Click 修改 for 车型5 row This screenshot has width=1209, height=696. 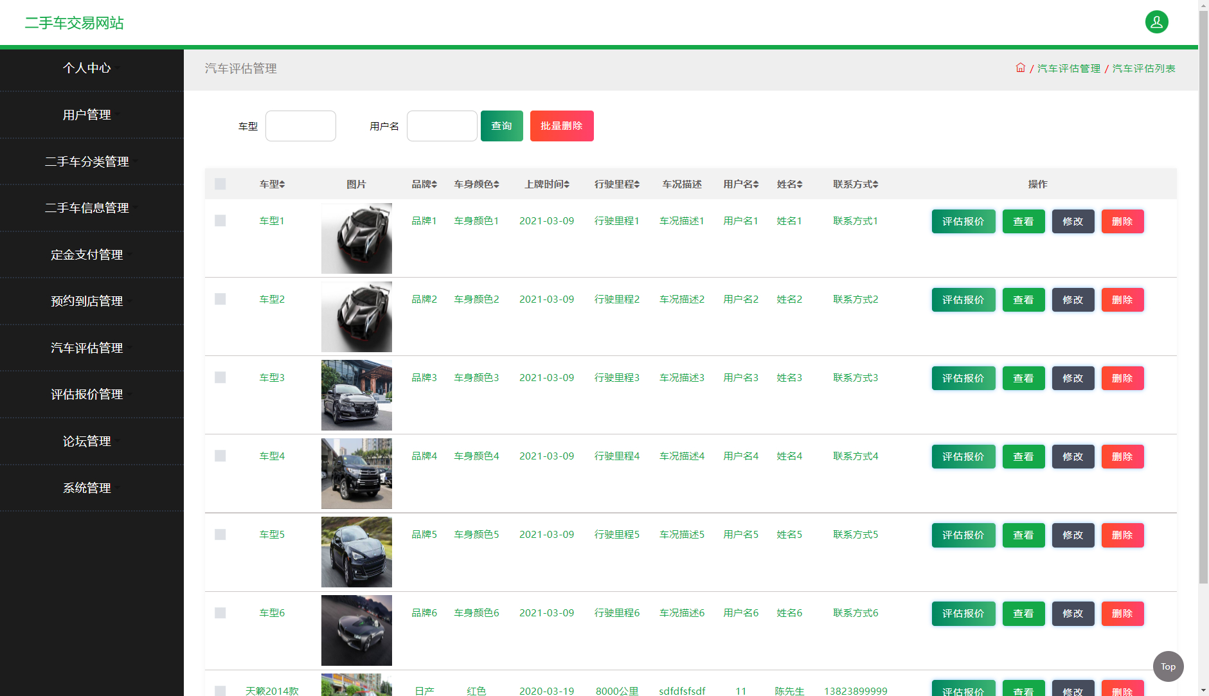pyautogui.click(x=1073, y=535)
